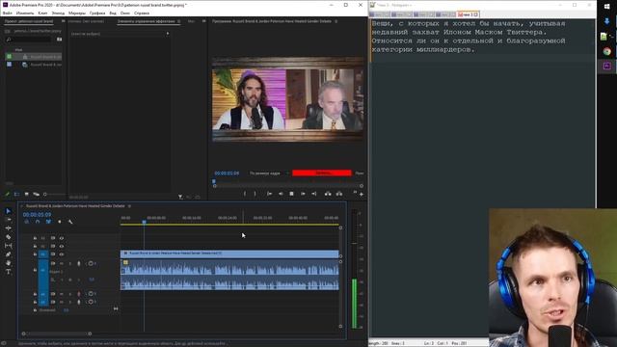Toggle visibility eye of the middle video track

[x=62, y=247]
